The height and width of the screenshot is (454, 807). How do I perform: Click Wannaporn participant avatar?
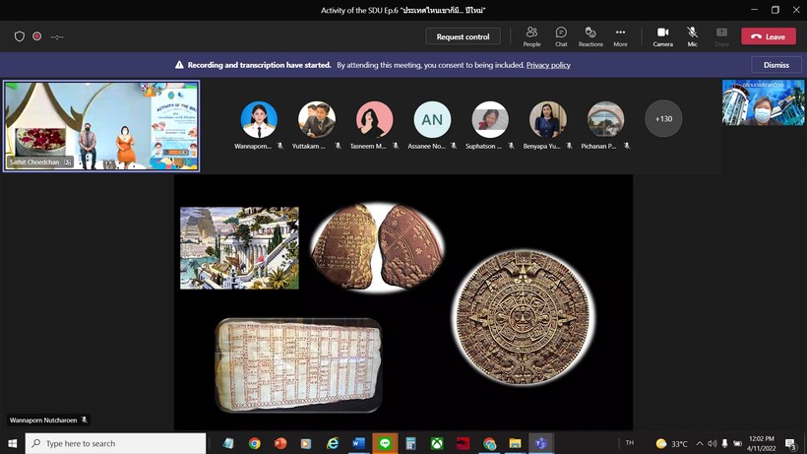tap(259, 119)
